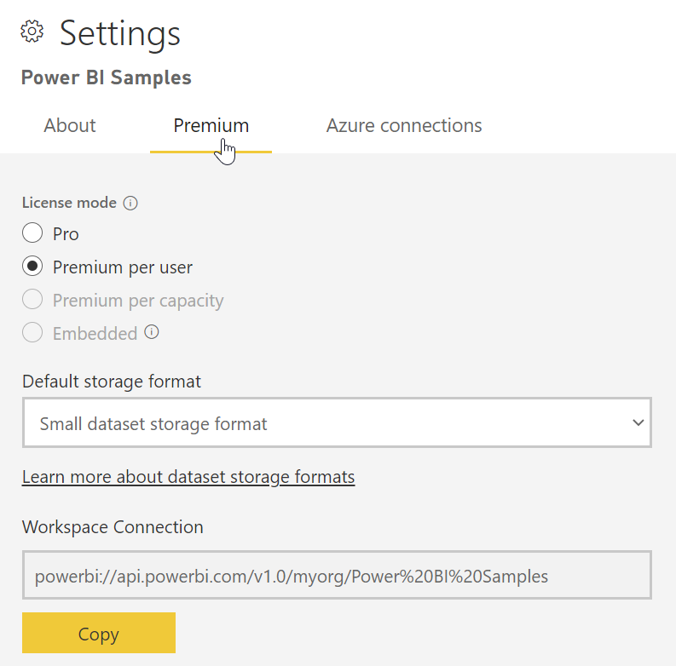Select the Embedded radio button
This screenshot has width=676, height=666.
tap(32, 332)
